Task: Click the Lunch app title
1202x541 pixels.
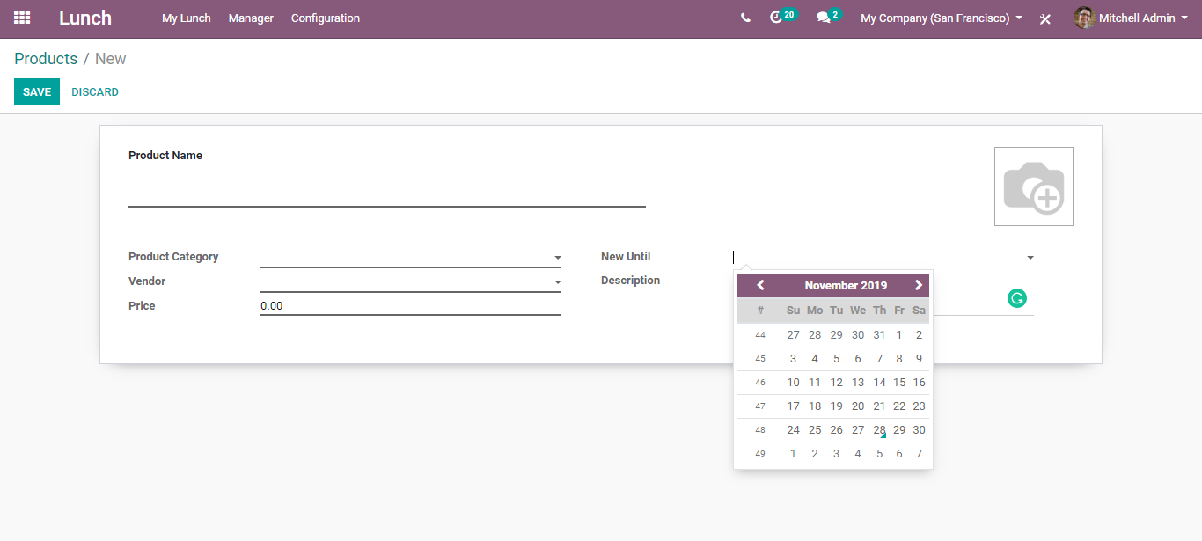Action: tap(85, 18)
